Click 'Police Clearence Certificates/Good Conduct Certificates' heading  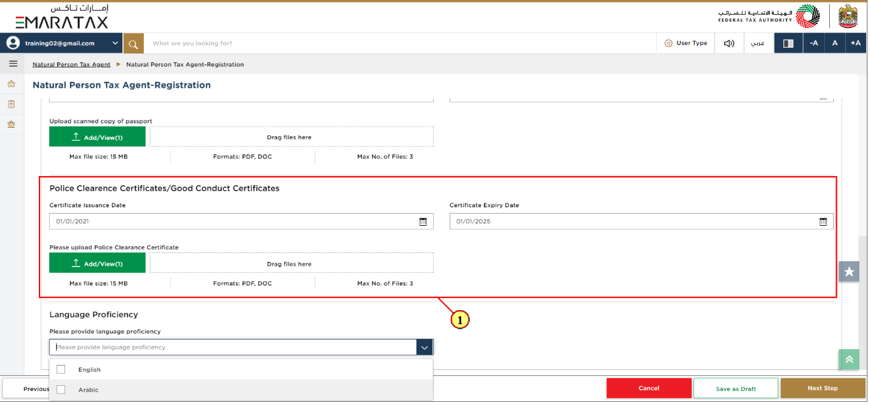[x=164, y=188]
